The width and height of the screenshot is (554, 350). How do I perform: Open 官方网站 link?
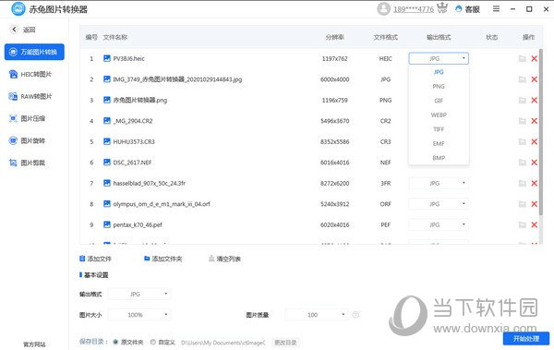click(34, 344)
